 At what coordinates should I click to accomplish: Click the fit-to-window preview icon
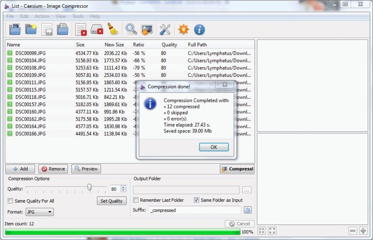262,231
